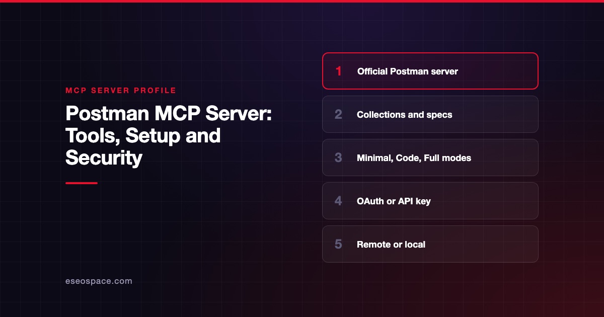The image size is (604, 317).
Task: Click the eseospace.com text
Action: [99, 281]
